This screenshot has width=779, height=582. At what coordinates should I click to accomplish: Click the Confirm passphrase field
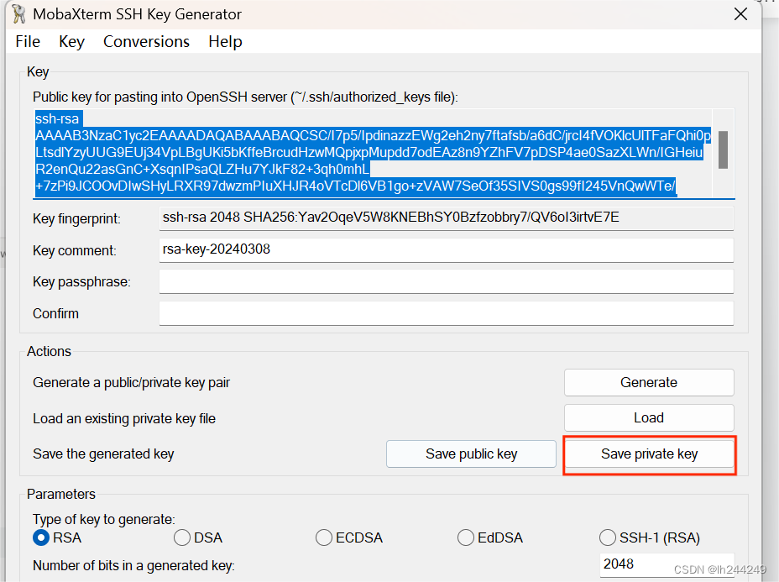click(x=446, y=313)
